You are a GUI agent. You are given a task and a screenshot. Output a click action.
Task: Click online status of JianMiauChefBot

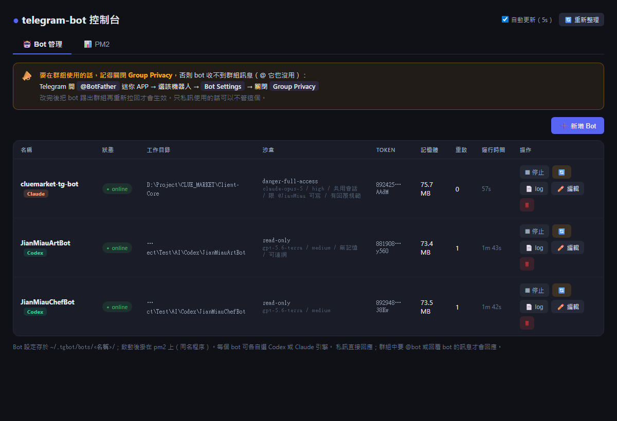pyautogui.click(x=117, y=307)
